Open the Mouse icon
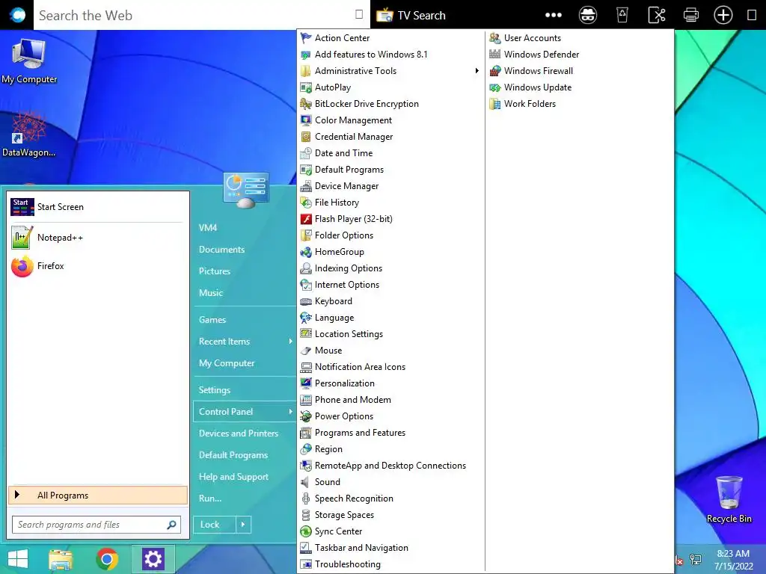 (x=306, y=351)
